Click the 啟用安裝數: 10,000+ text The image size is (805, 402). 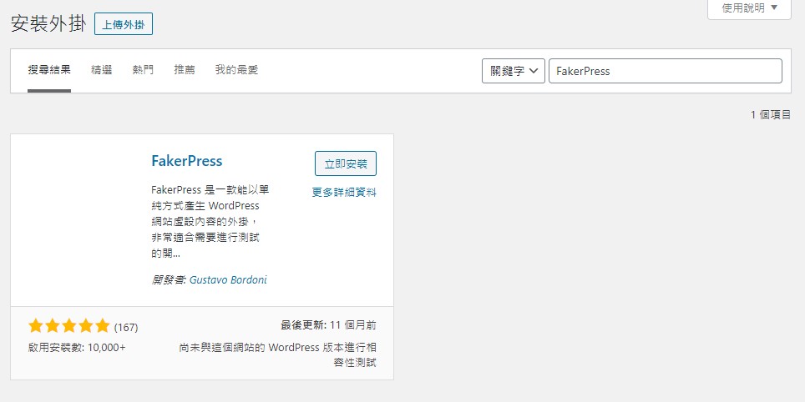(77, 347)
